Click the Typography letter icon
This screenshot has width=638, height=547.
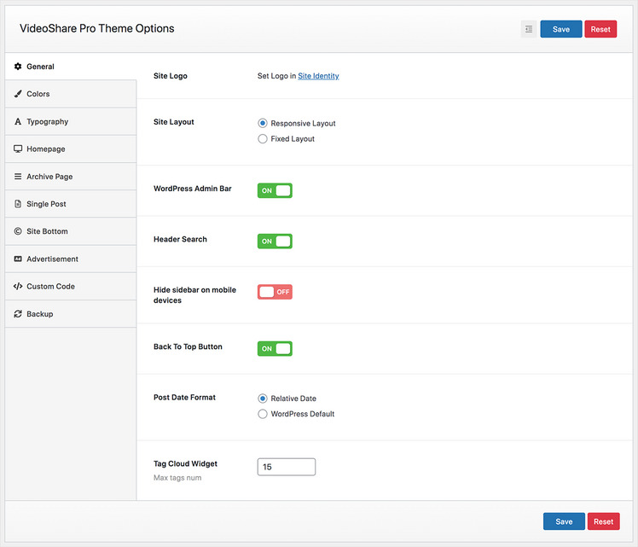[x=18, y=122]
